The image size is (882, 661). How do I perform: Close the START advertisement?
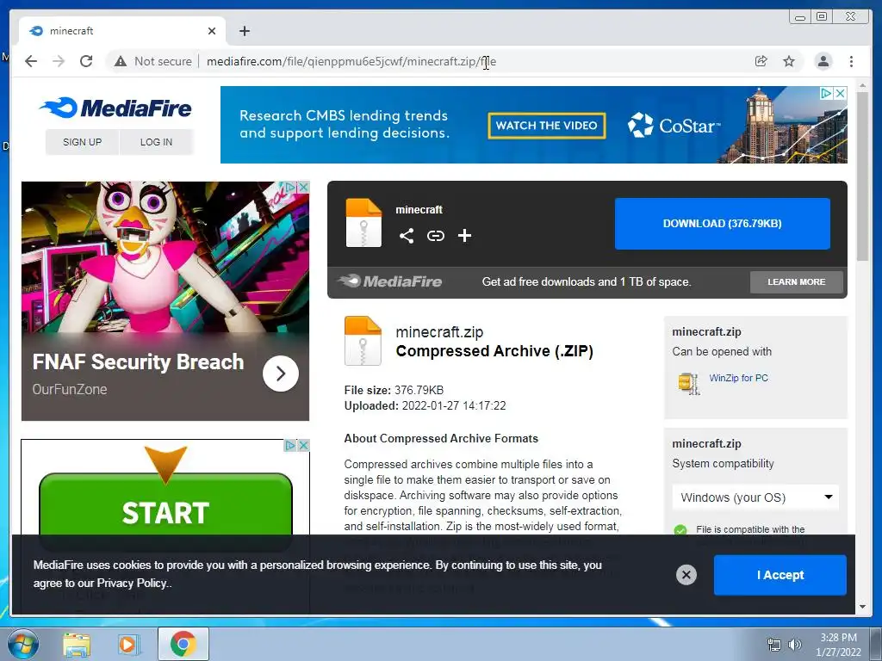coord(303,445)
